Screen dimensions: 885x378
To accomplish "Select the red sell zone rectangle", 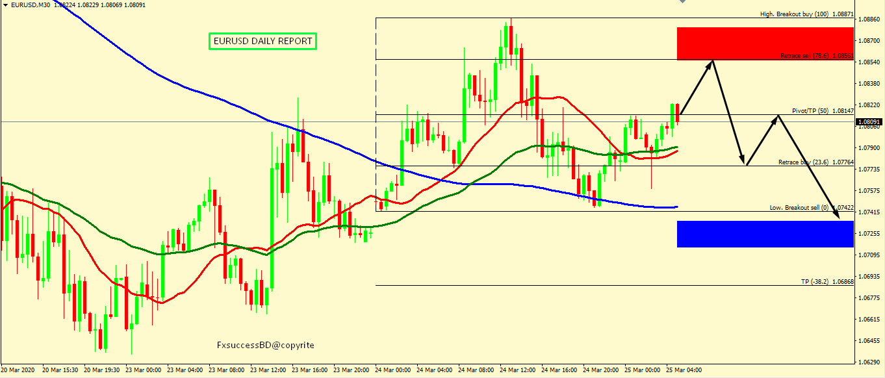I will click(764, 44).
